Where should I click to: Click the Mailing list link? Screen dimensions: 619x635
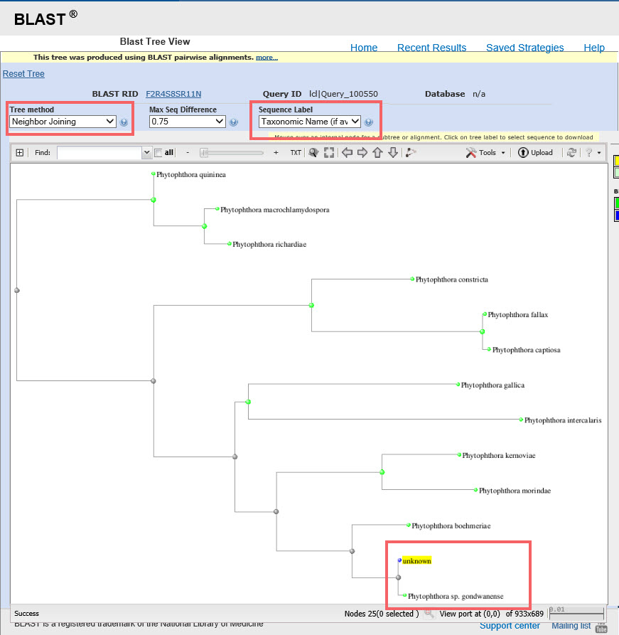(571, 626)
